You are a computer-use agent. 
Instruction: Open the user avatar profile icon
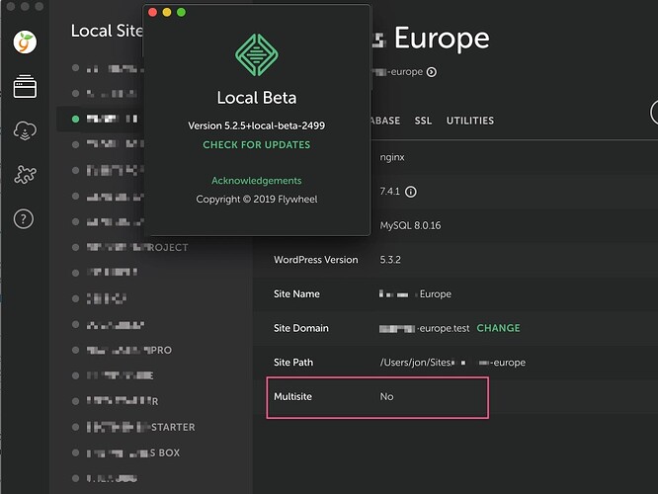(25, 41)
